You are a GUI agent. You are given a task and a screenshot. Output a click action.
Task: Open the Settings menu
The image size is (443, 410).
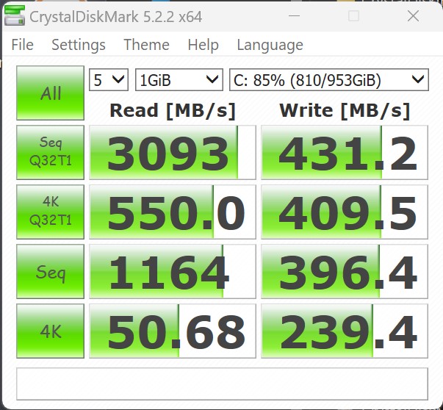[x=79, y=45]
